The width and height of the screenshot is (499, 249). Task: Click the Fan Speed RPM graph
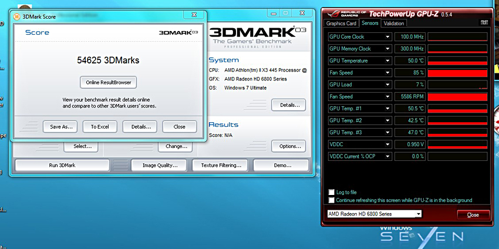coord(457,96)
